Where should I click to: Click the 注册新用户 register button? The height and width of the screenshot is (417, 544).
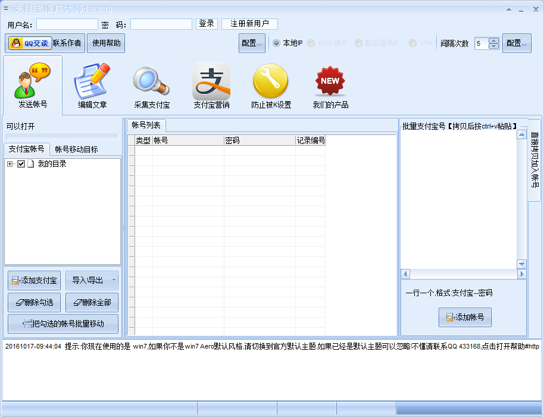point(249,24)
